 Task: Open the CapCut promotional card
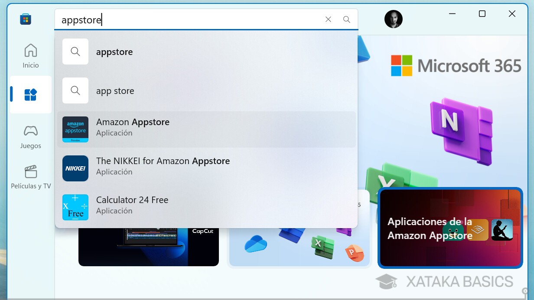point(149,247)
